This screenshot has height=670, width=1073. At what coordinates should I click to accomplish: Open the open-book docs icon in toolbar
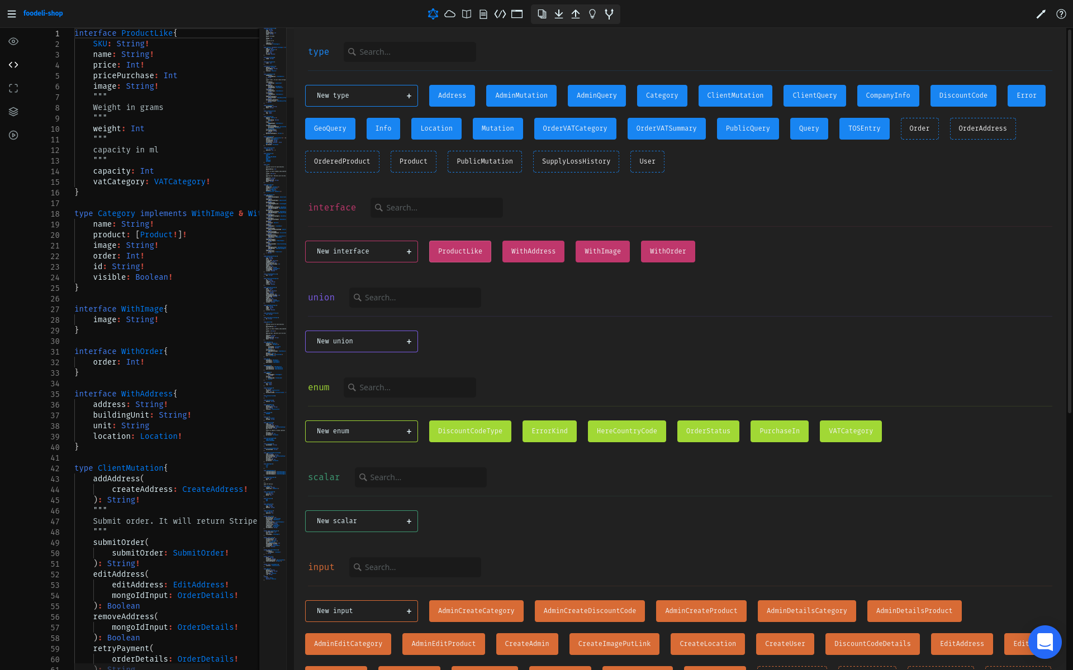(467, 14)
